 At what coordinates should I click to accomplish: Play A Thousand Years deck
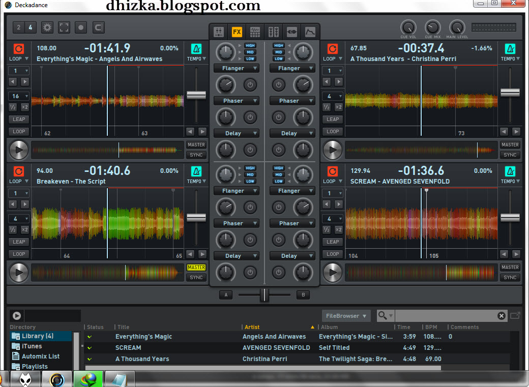[x=332, y=150]
